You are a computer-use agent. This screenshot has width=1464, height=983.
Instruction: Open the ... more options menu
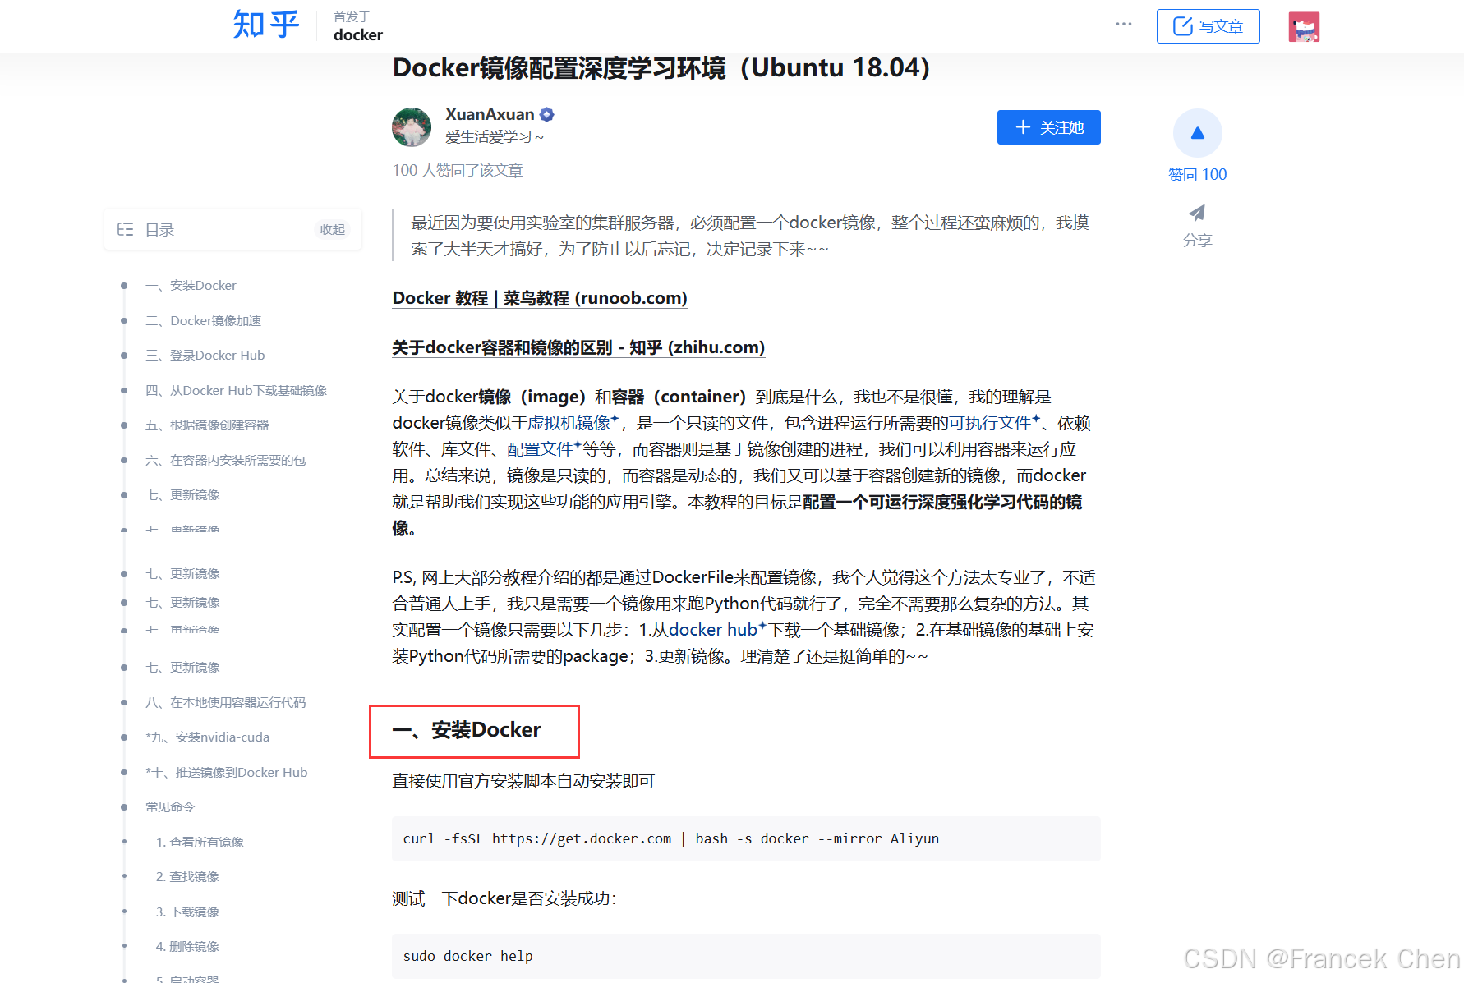pos(1123,24)
